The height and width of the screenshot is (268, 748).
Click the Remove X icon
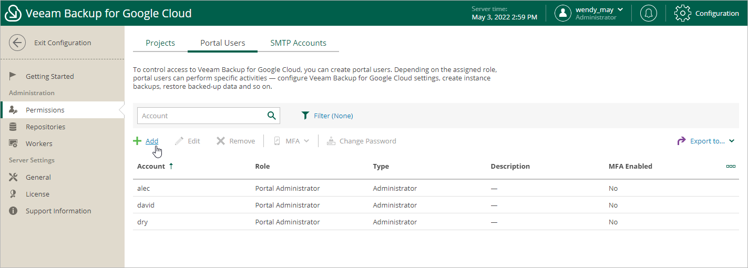tap(221, 141)
